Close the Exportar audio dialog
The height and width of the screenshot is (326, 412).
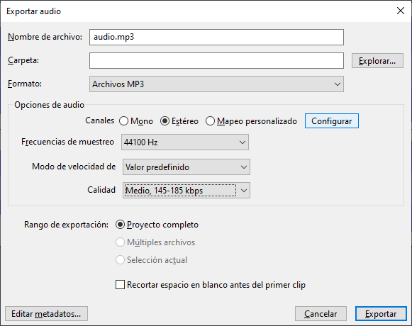(401, 11)
